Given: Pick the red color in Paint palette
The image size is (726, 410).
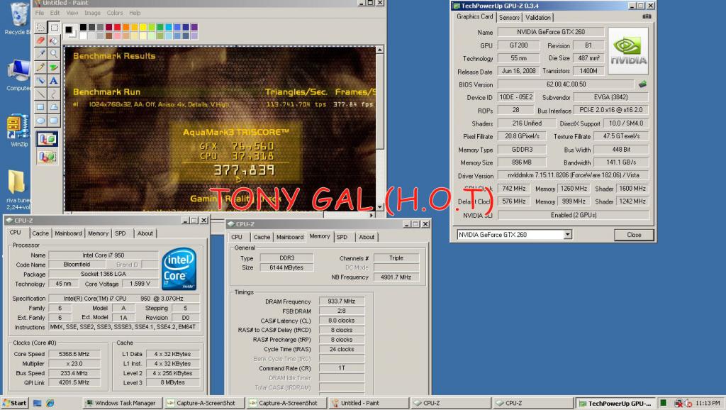Looking at the screenshot, I should point(117,28).
